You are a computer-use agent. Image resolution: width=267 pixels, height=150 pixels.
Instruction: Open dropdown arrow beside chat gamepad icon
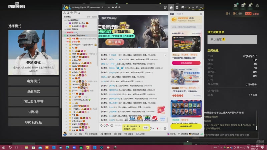pyautogui.click(x=109, y=126)
